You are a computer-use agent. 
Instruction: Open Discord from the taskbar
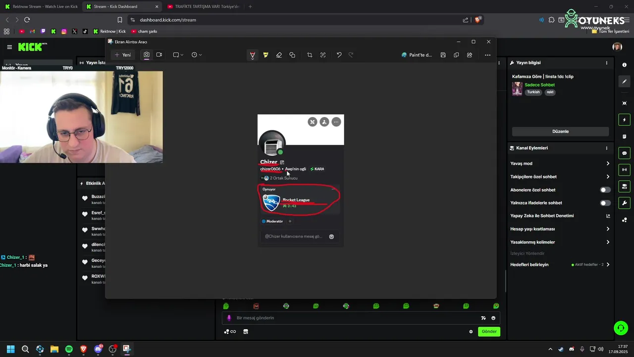(x=98, y=349)
